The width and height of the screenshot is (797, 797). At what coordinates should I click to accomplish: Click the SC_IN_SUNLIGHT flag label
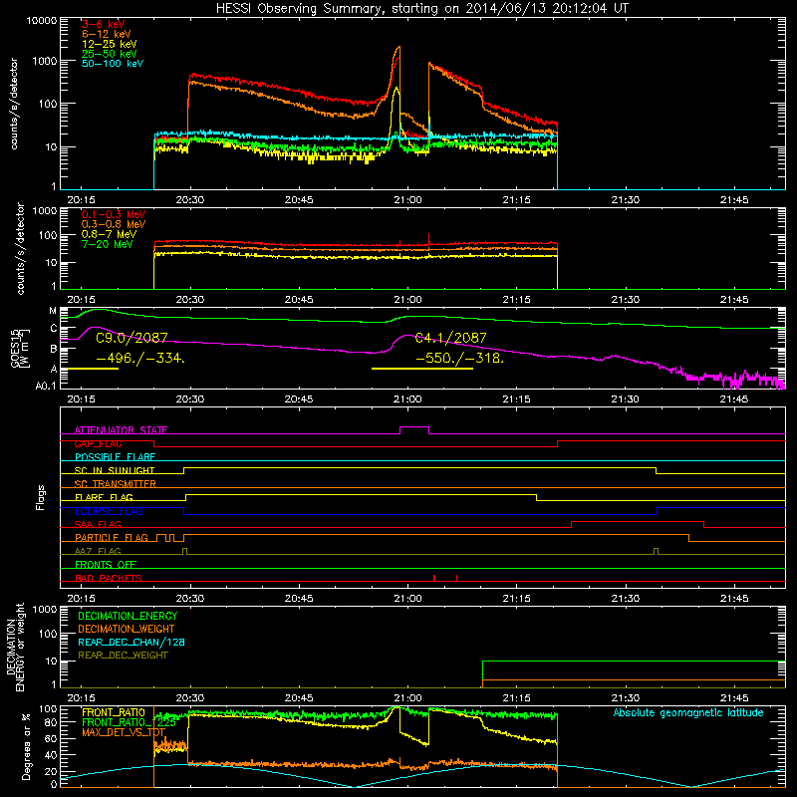tap(115, 470)
